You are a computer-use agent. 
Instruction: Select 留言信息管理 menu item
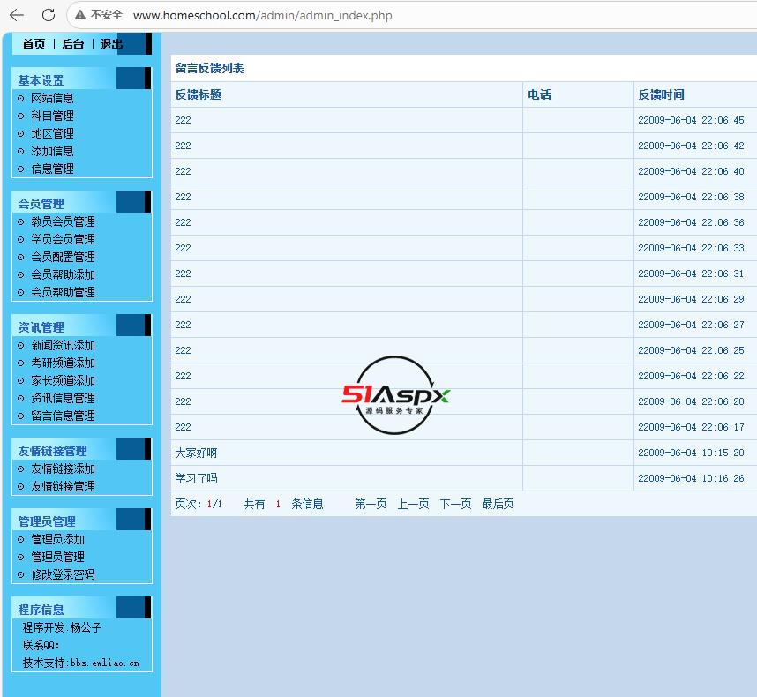click(x=63, y=416)
